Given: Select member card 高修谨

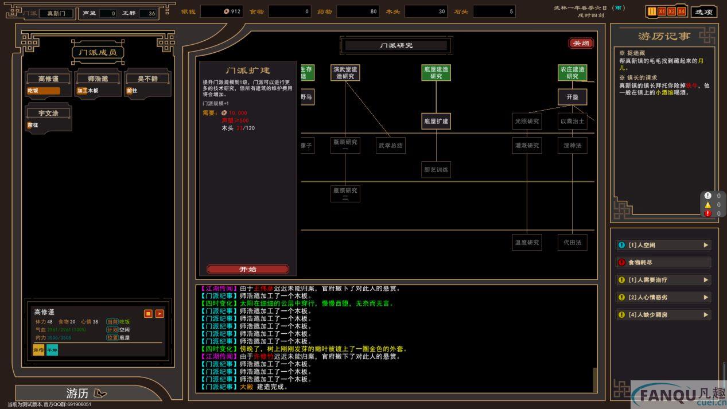Looking at the screenshot, I should [x=49, y=84].
